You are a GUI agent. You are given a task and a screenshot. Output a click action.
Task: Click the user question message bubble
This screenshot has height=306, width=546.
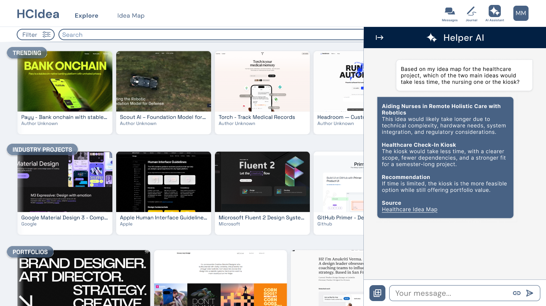click(x=464, y=75)
